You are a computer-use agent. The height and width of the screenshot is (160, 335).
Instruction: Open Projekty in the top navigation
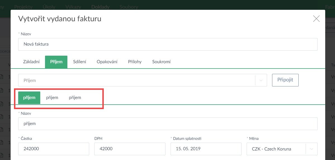(23, 7)
